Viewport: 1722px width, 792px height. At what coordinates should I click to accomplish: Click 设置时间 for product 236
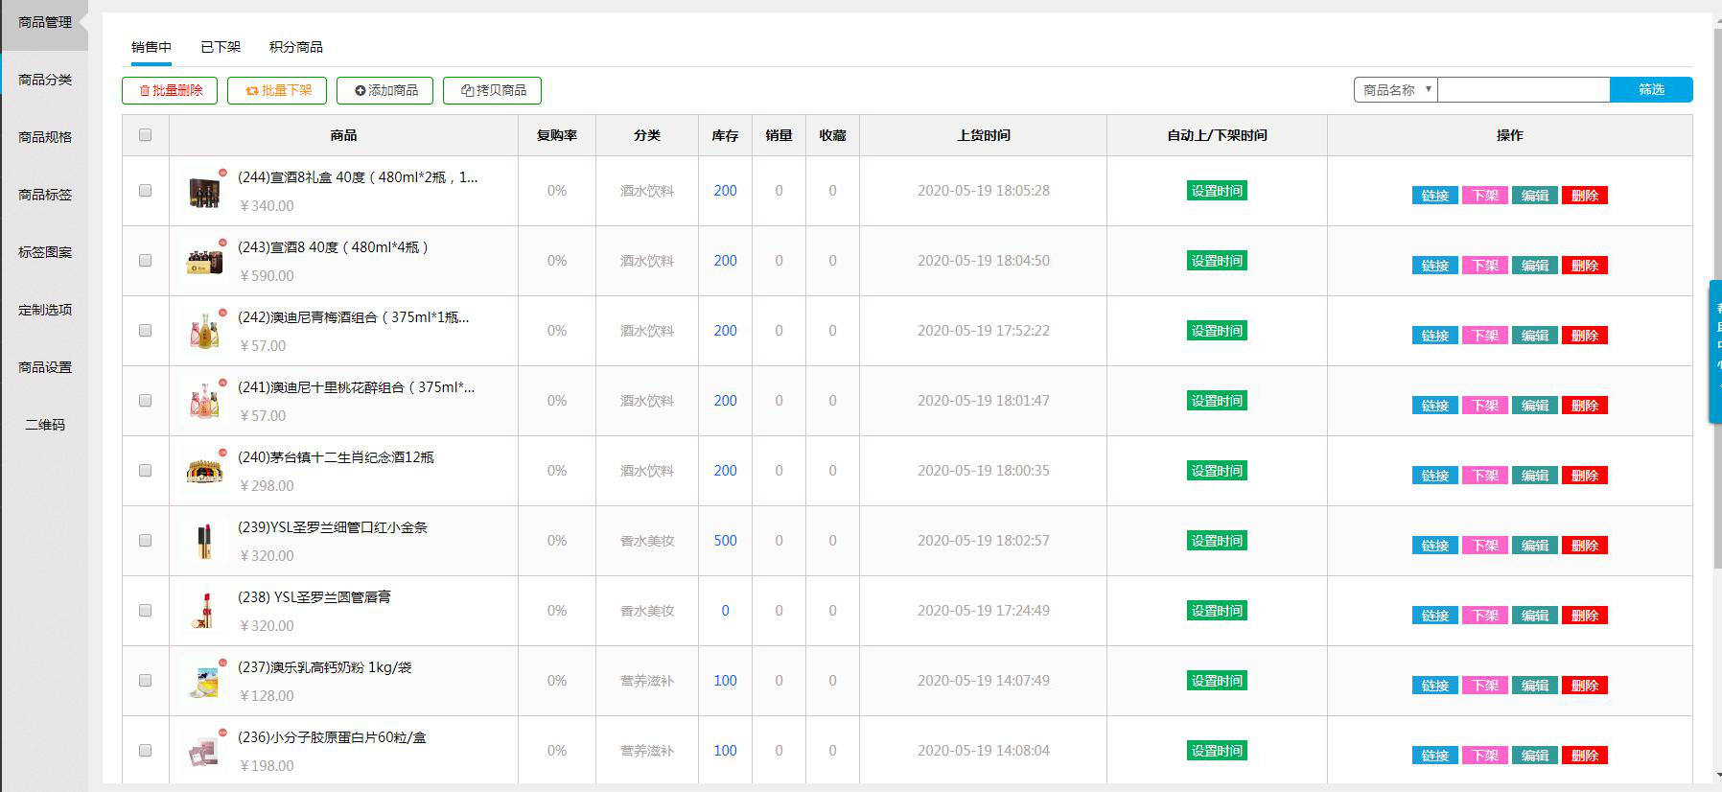[x=1217, y=751]
